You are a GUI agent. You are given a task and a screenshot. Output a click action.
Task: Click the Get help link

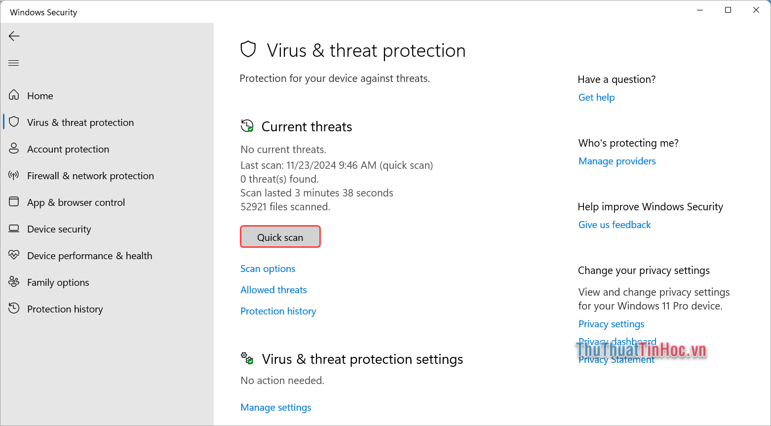[596, 97]
